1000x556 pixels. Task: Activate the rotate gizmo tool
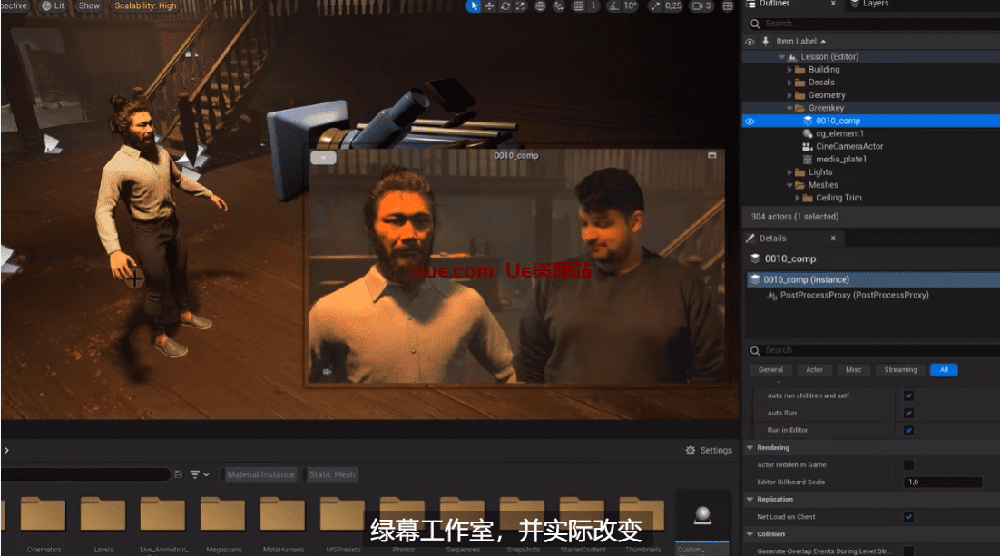[505, 6]
